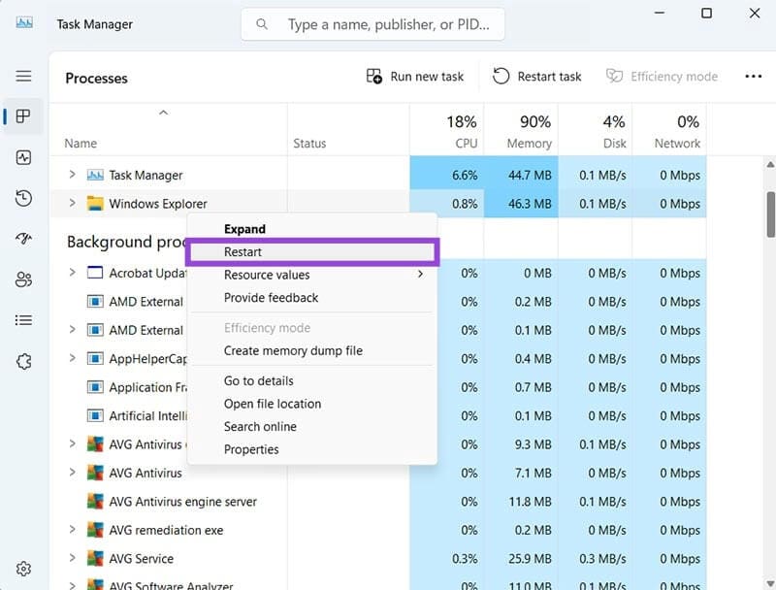The image size is (776, 590).
Task: Choose Create memory dump file
Action: 312,350
